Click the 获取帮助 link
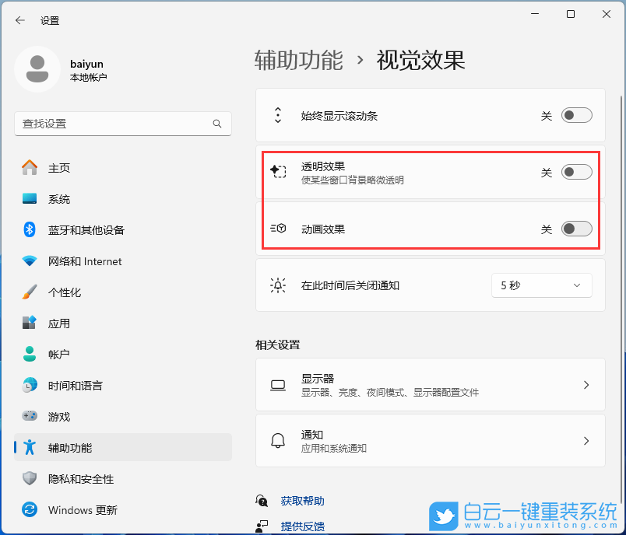 304,500
